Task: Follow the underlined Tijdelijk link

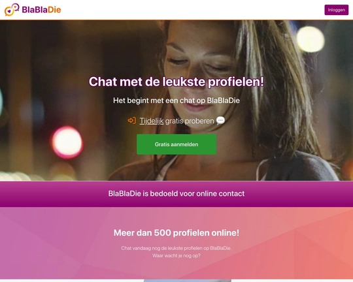Action: click(152, 121)
